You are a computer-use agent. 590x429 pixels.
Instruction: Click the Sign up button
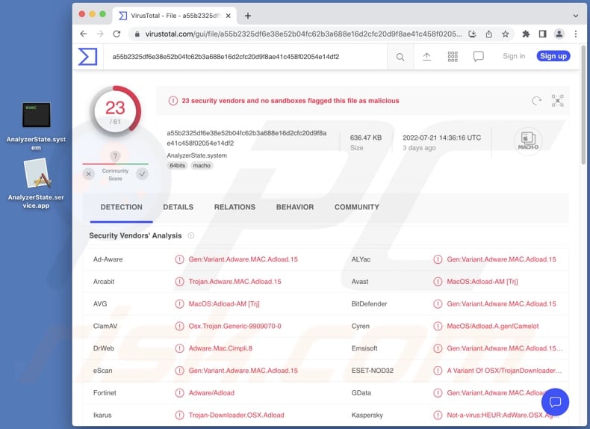click(x=553, y=56)
